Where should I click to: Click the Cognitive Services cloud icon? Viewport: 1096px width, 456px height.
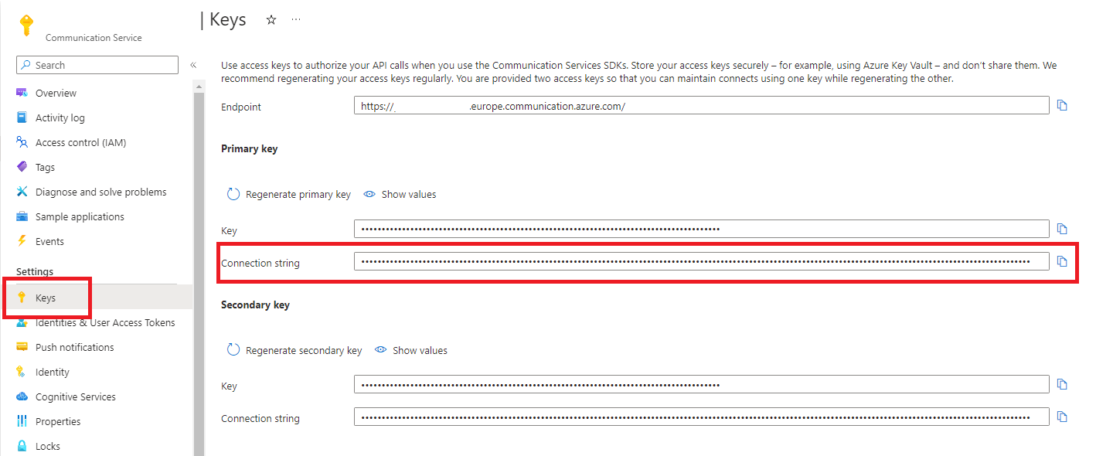coord(22,397)
